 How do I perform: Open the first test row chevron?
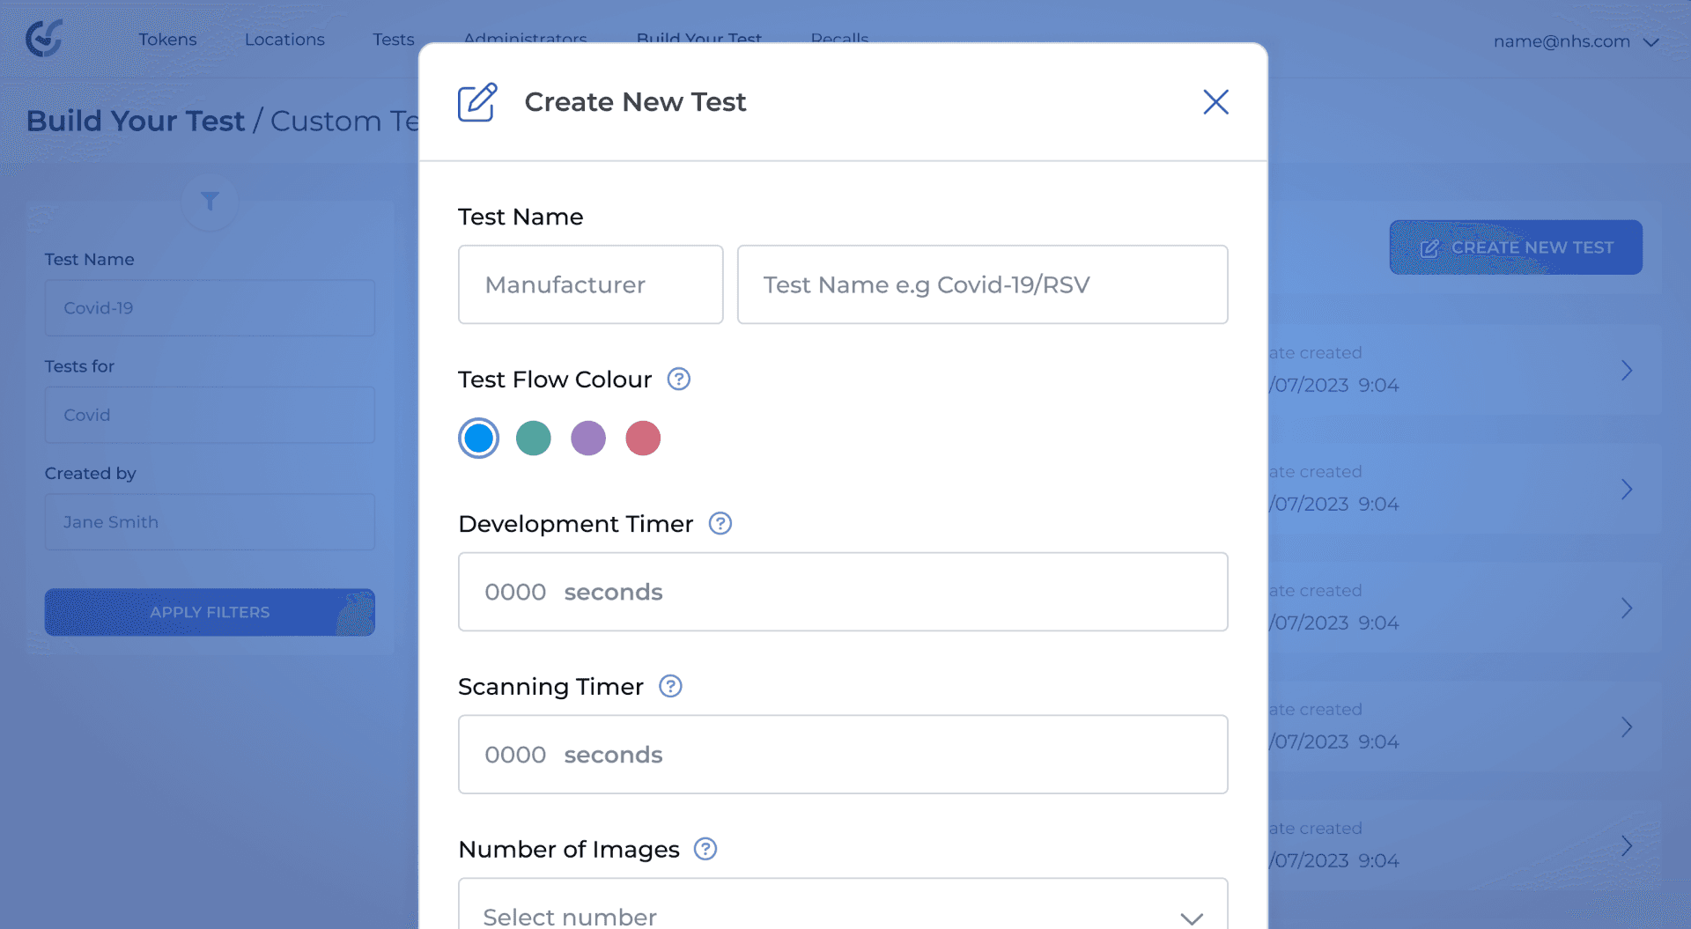click(x=1626, y=370)
